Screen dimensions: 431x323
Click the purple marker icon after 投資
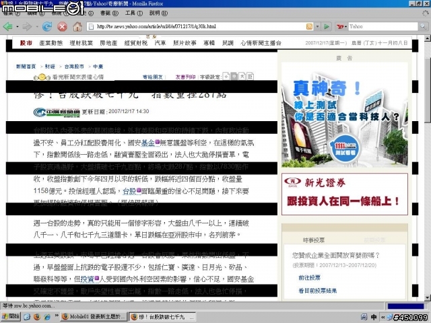pos(96,279)
